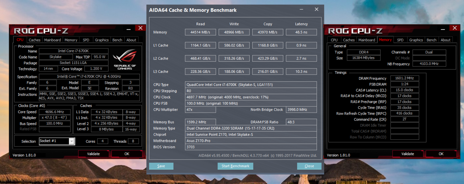Image resolution: width=464 pixels, height=184 pixels.
Task: Open SPD tab in right CPU-Z window
Action: pyautogui.click(x=400, y=40)
